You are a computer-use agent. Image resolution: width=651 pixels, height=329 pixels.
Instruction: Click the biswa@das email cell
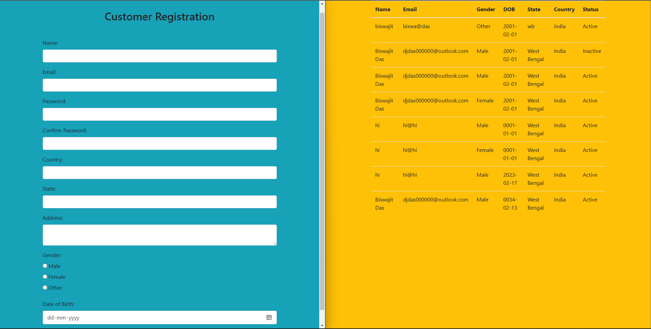[416, 26]
